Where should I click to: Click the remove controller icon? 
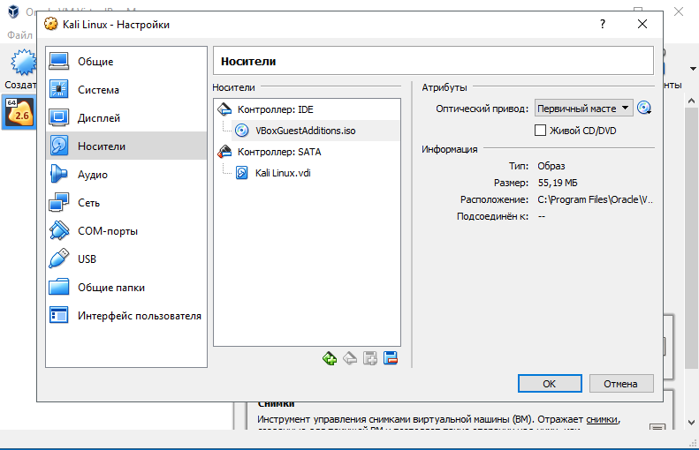(x=350, y=358)
